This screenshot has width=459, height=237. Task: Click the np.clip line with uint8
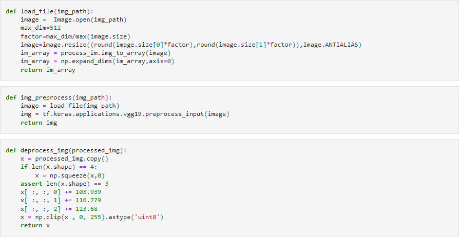pyautogui.click(x=92, y=217)
